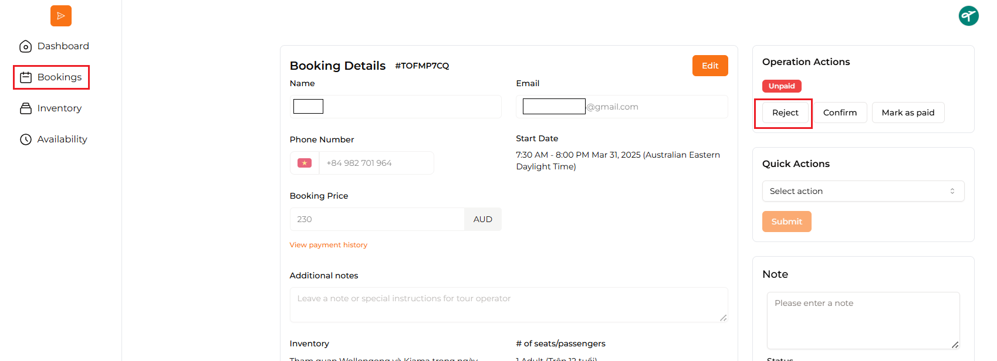Click the Availability clock icon
Screen dimensions: 997x361
[26, 139]
